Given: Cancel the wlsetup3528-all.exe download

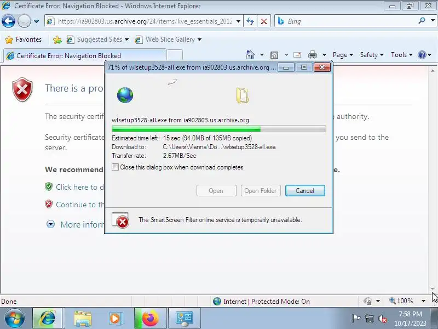Looking at the screenshot, I should (305, 190).
